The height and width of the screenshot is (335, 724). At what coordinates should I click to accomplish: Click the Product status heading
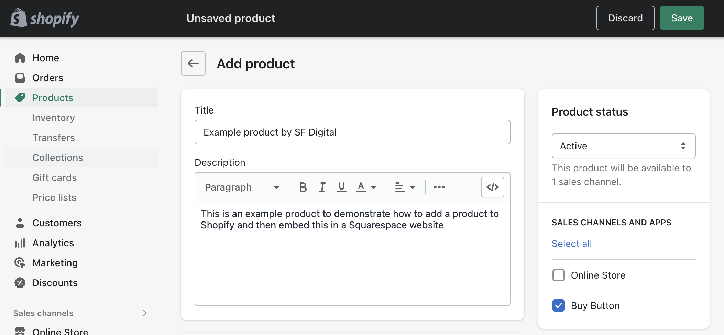[590, 112]
